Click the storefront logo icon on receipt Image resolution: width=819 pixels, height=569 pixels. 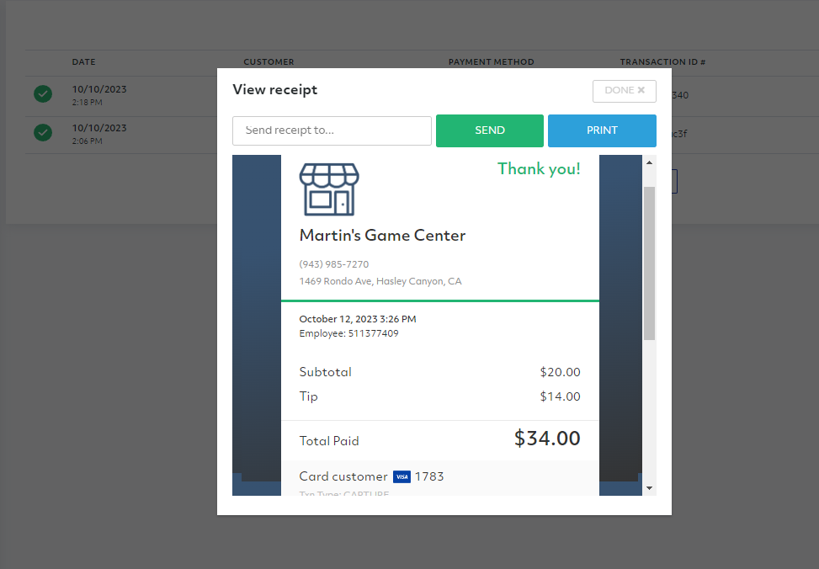click(x=329, y=189)
